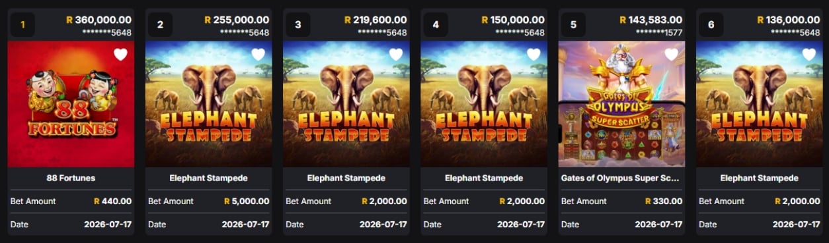Favorite the 88 Fortunes game with heart icon
Image resolution: width=829 pixels, height=243 pixels.
120,55
